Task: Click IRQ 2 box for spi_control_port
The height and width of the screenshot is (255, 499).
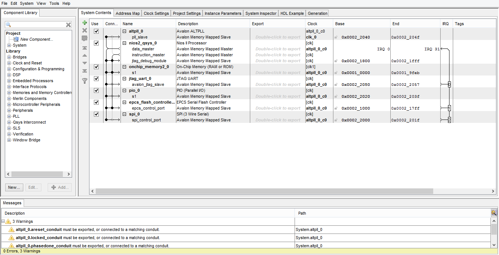Action: (x=449, y=120)
